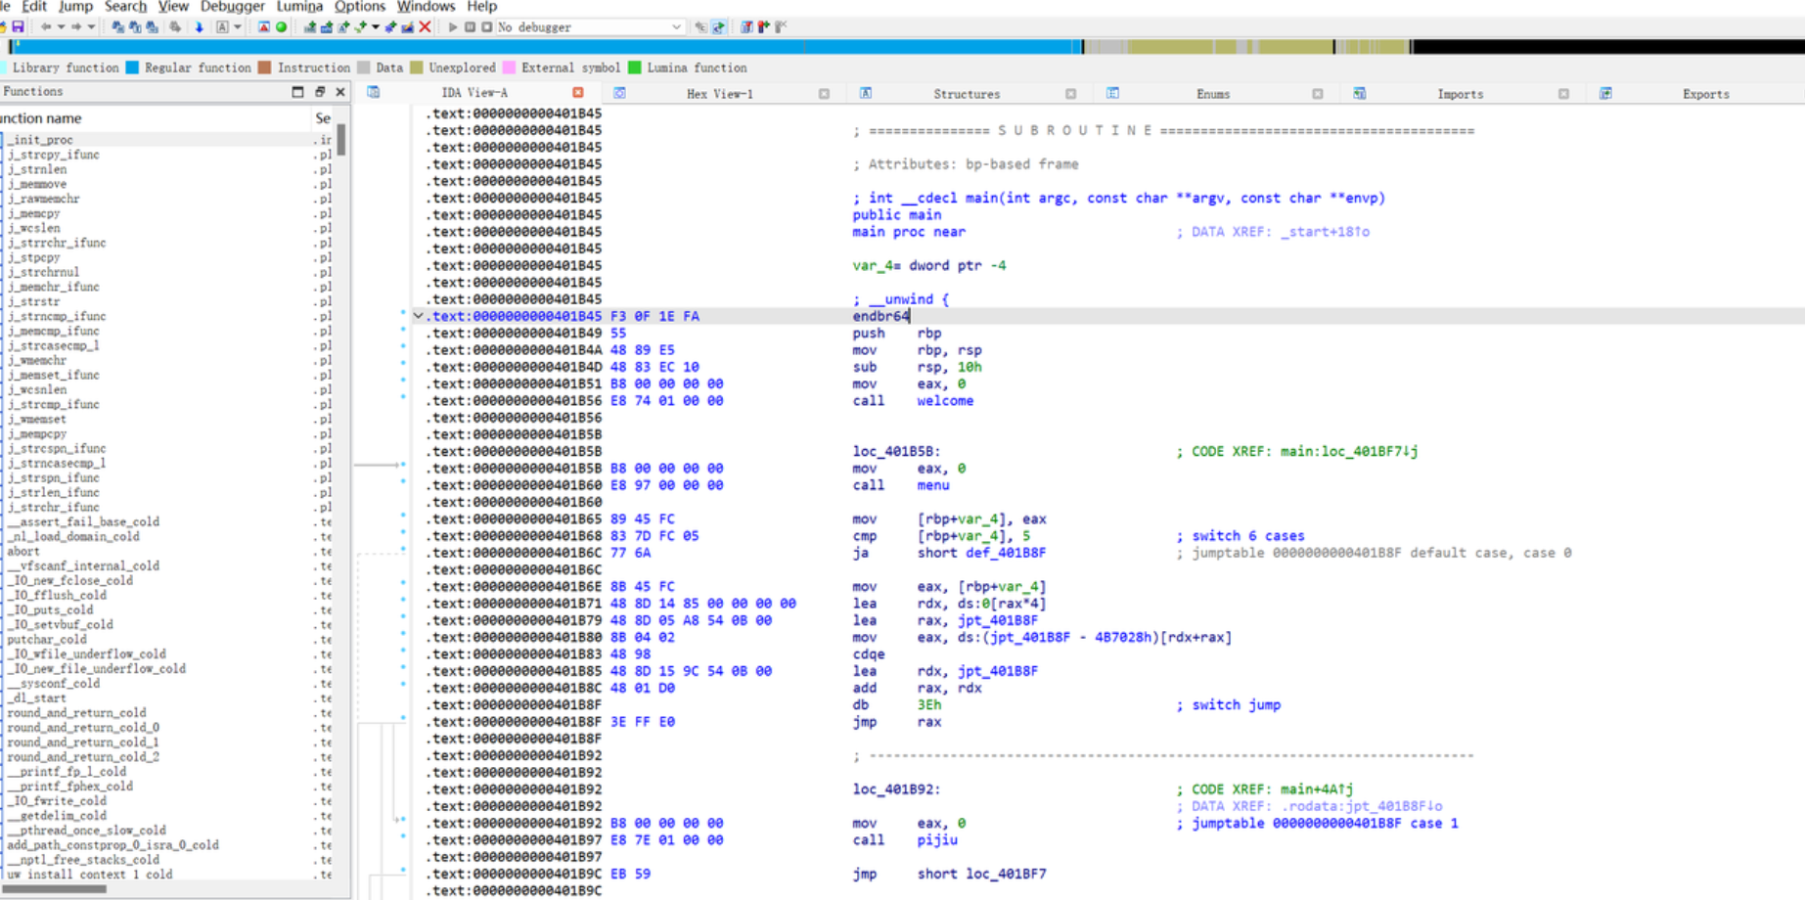The image size is (1805, 900).
Task: Open the Jump menu
Action: 75,7
